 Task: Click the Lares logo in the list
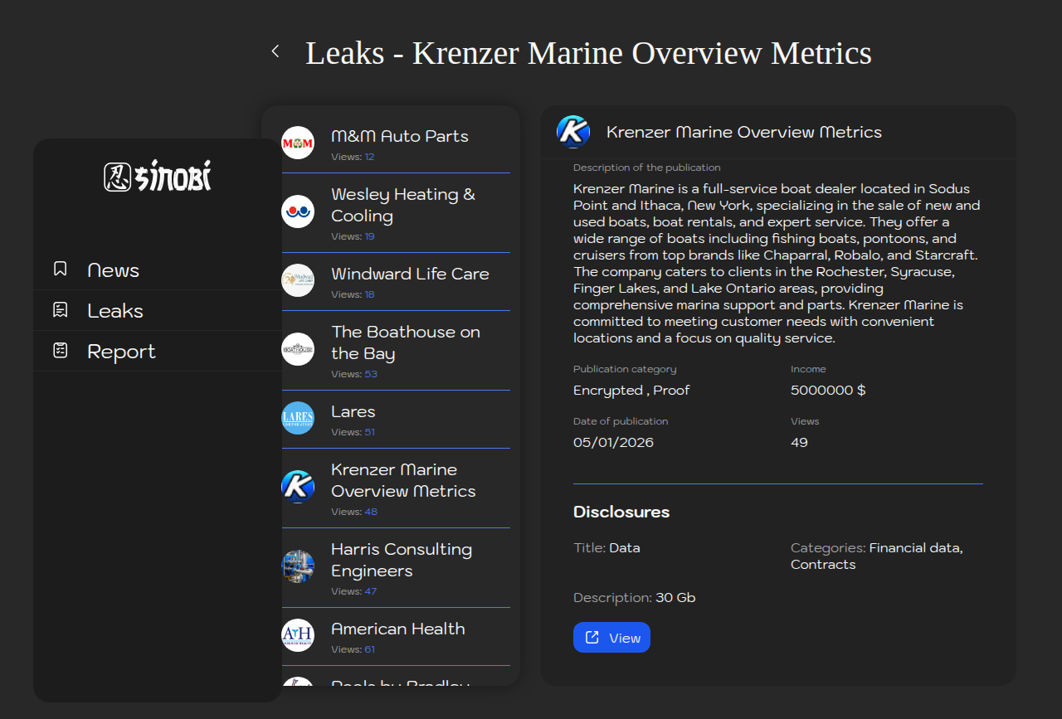coord(298,418)
